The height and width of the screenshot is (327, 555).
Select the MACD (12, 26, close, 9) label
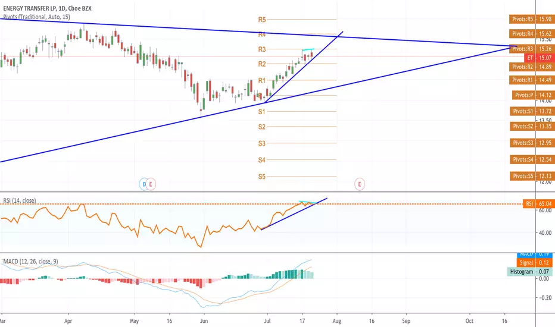(x=30, y=262)
